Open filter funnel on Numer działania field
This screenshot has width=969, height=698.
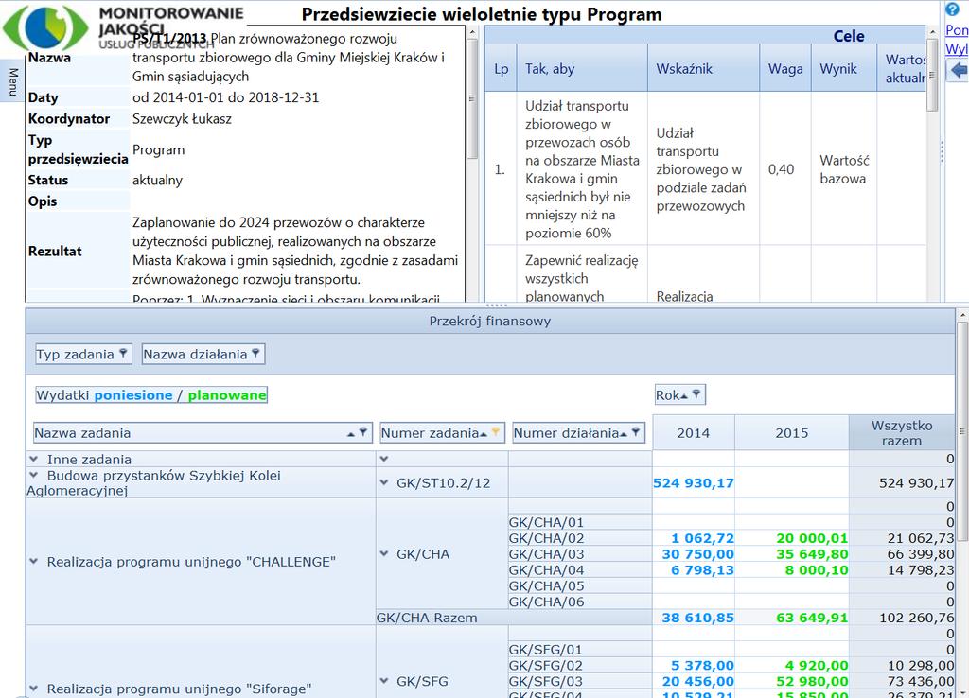635,432
